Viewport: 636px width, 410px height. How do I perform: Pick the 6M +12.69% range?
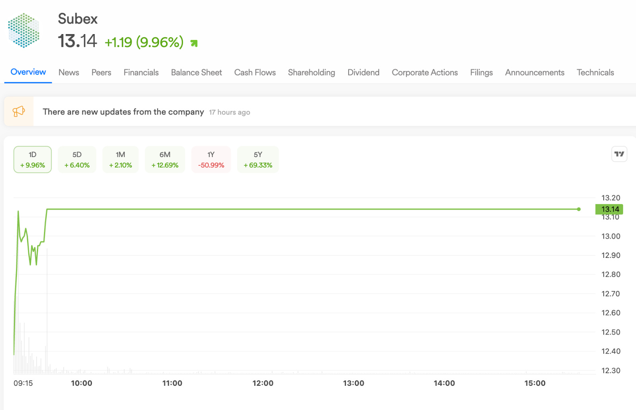click(165, 160)
